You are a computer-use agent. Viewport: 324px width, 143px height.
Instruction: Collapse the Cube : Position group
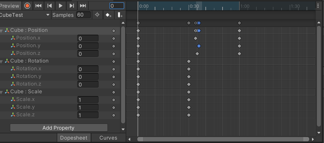pos(1,31)
